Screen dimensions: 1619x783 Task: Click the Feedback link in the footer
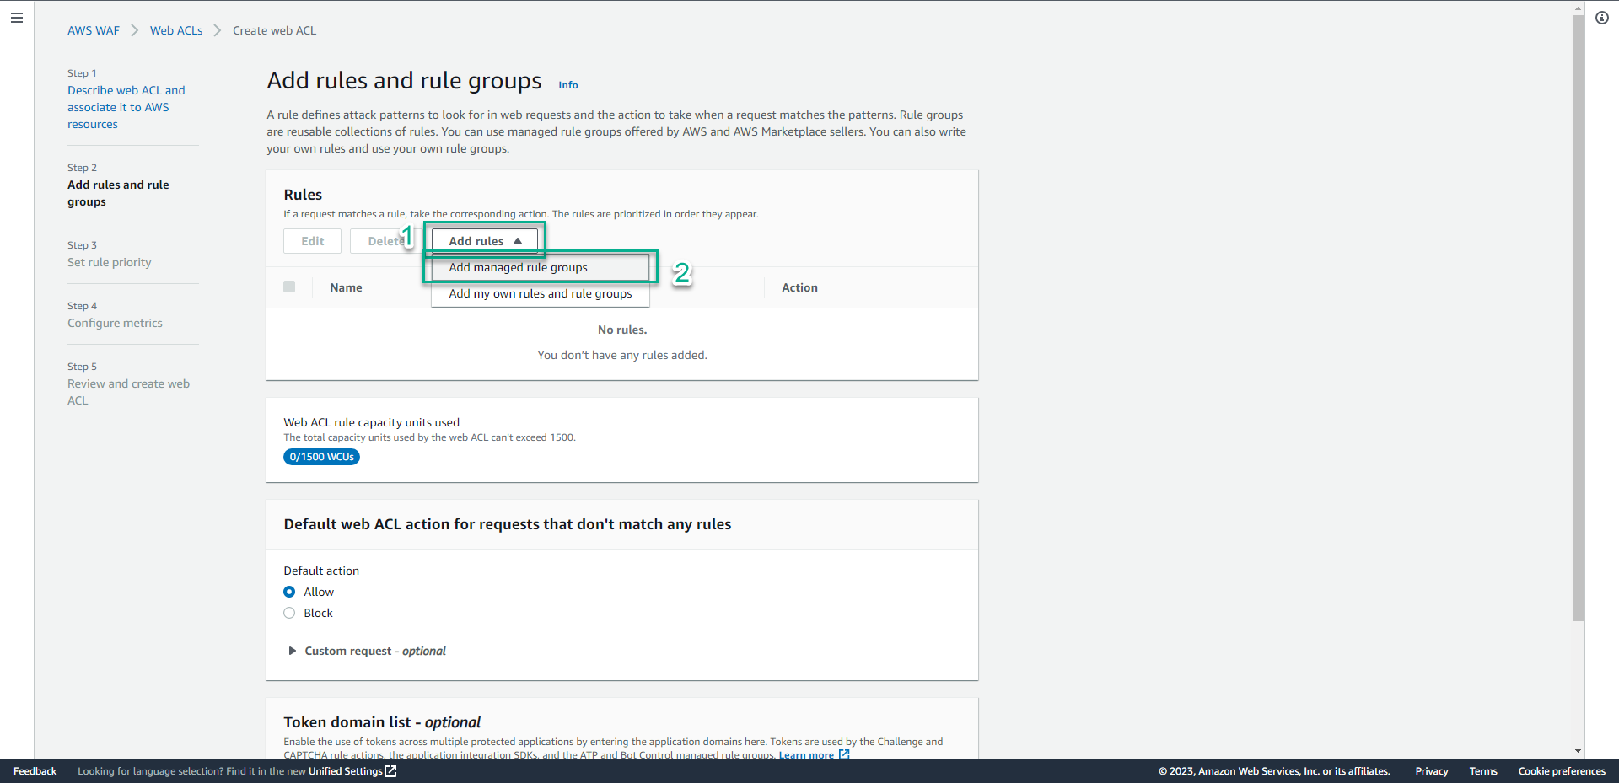(35, 771)
